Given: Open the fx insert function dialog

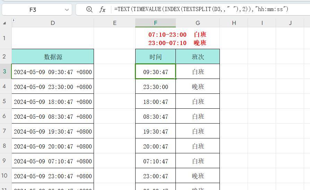Looking at the screenshot, I should point(102,9).
